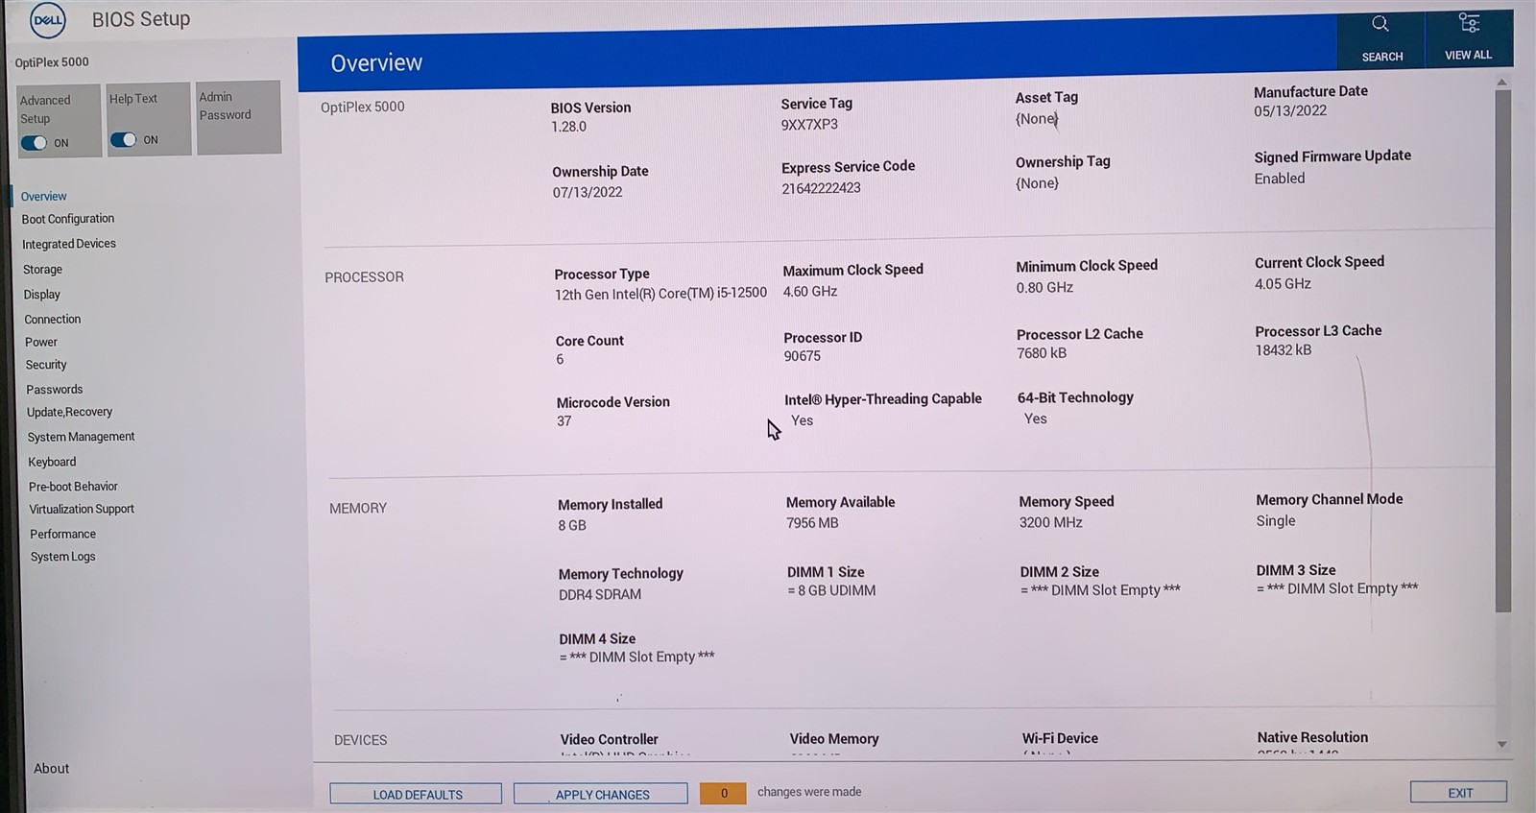
Task: Select Overview in the sidebar
Action: click(x=44, y=196)
